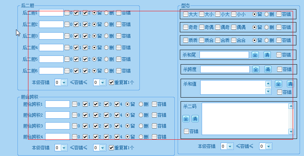Select 删 radio for 后二胆1

click(106, 13)
